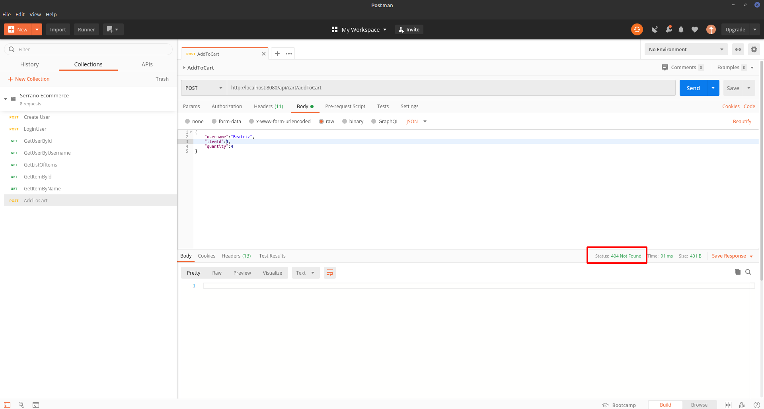764x409 pixels.
Task: Switch to two-pane layout icon
Action: (728, 405)
